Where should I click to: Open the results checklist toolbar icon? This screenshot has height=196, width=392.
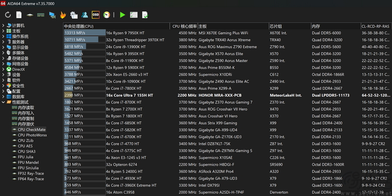tap(134, 15)
